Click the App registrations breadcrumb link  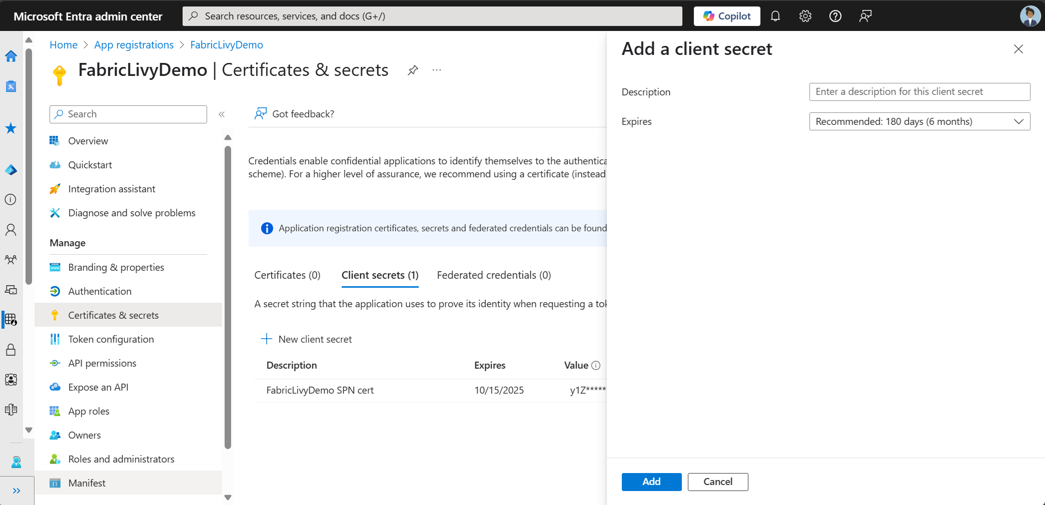pyautogui.click(x=134, y=45)
